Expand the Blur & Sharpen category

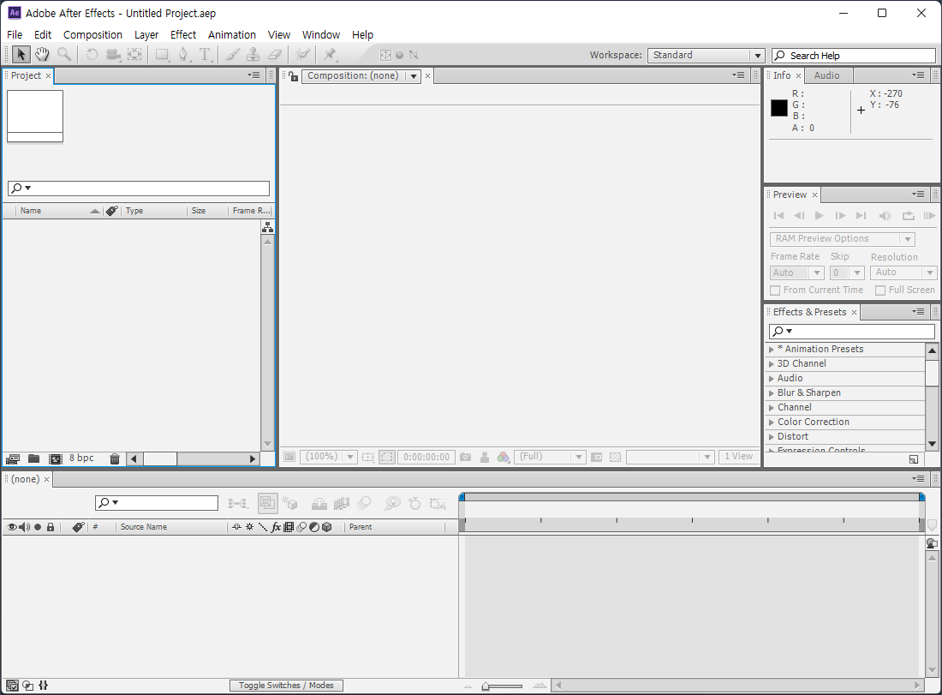tap(772, 393)
